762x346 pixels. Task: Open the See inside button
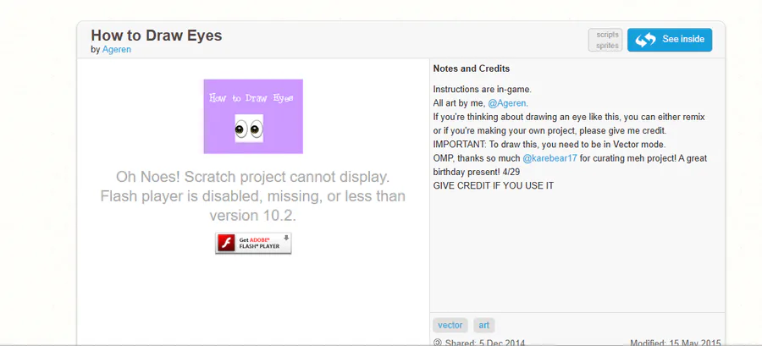tap(669, 40)
